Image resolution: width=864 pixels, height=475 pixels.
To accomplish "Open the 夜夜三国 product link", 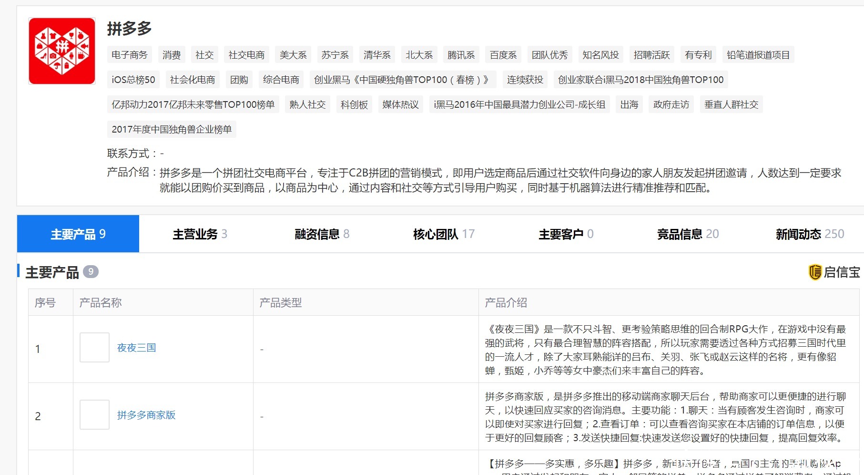I will (137, 348).
